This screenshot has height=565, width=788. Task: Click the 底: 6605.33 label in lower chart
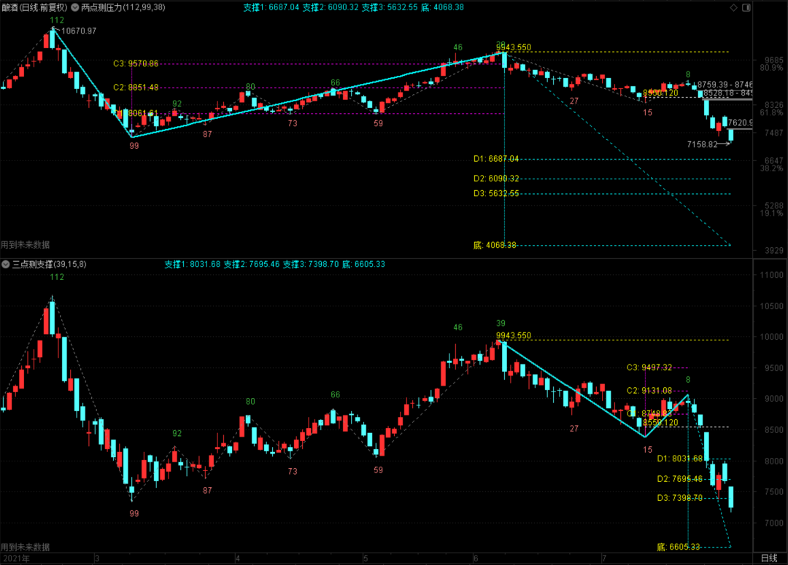679,547
